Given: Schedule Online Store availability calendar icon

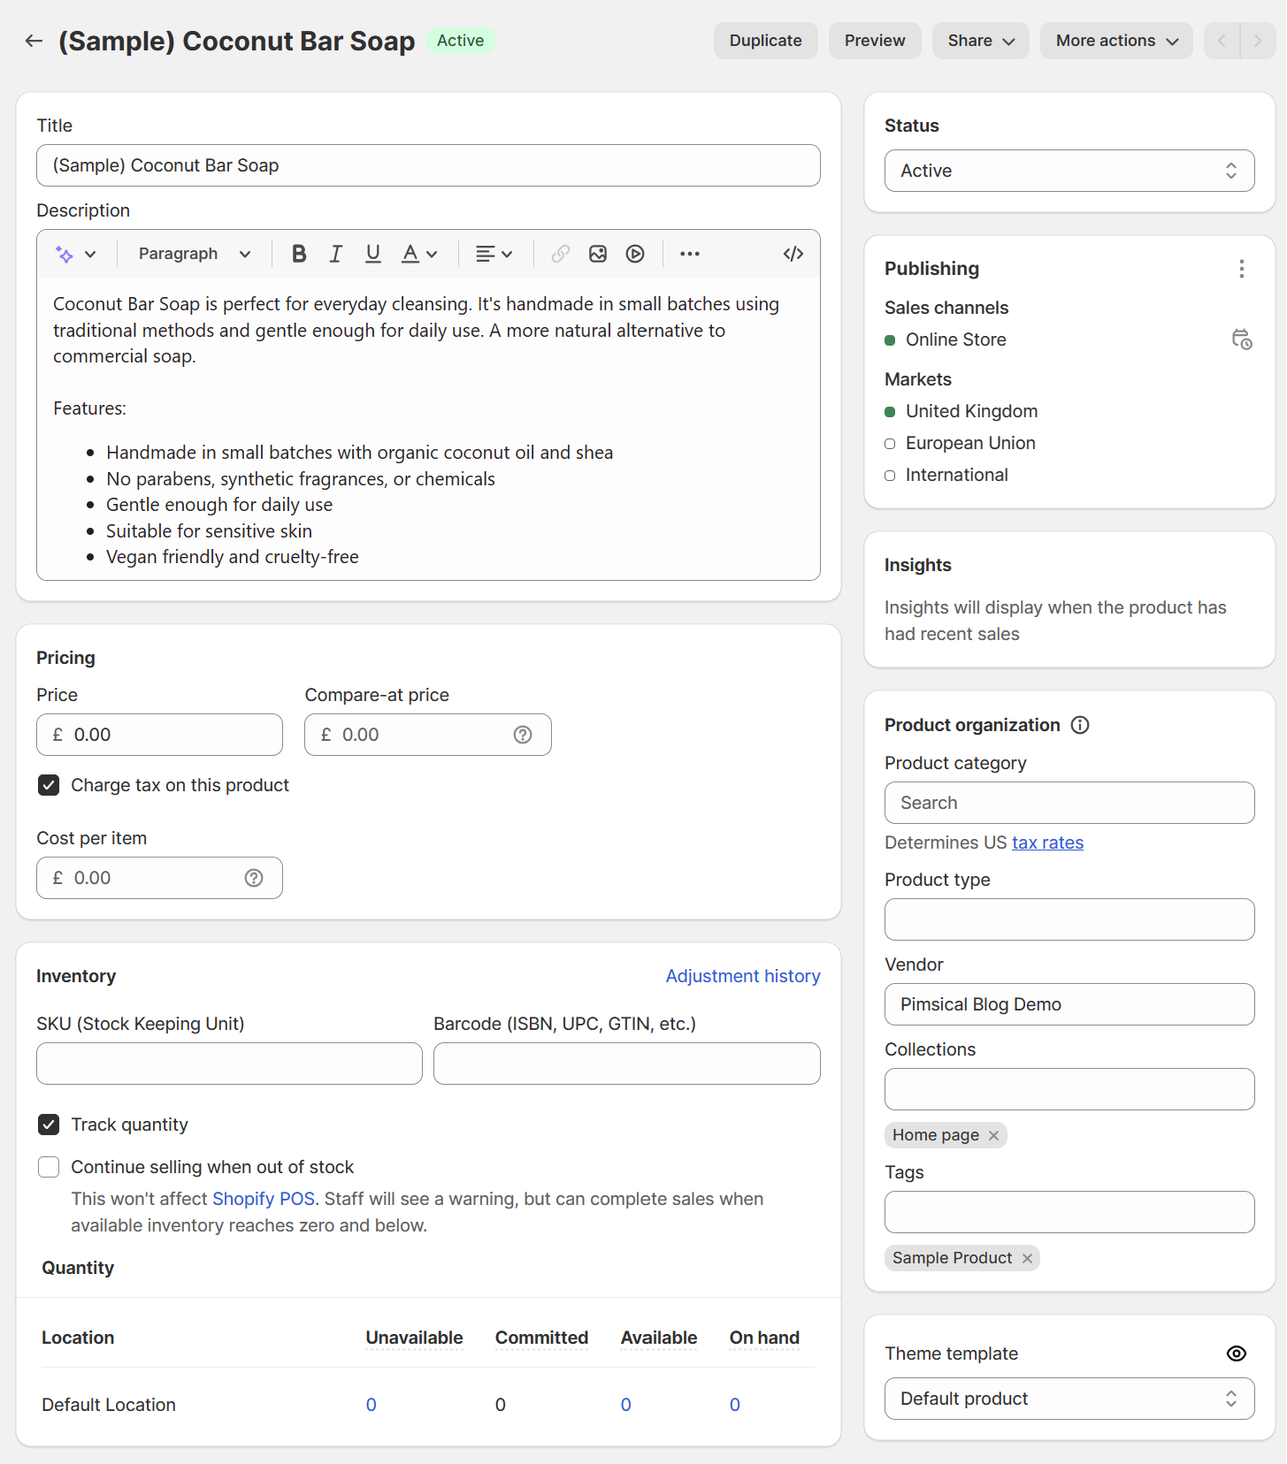Looking at the screenshot, I should (1242, 339).
